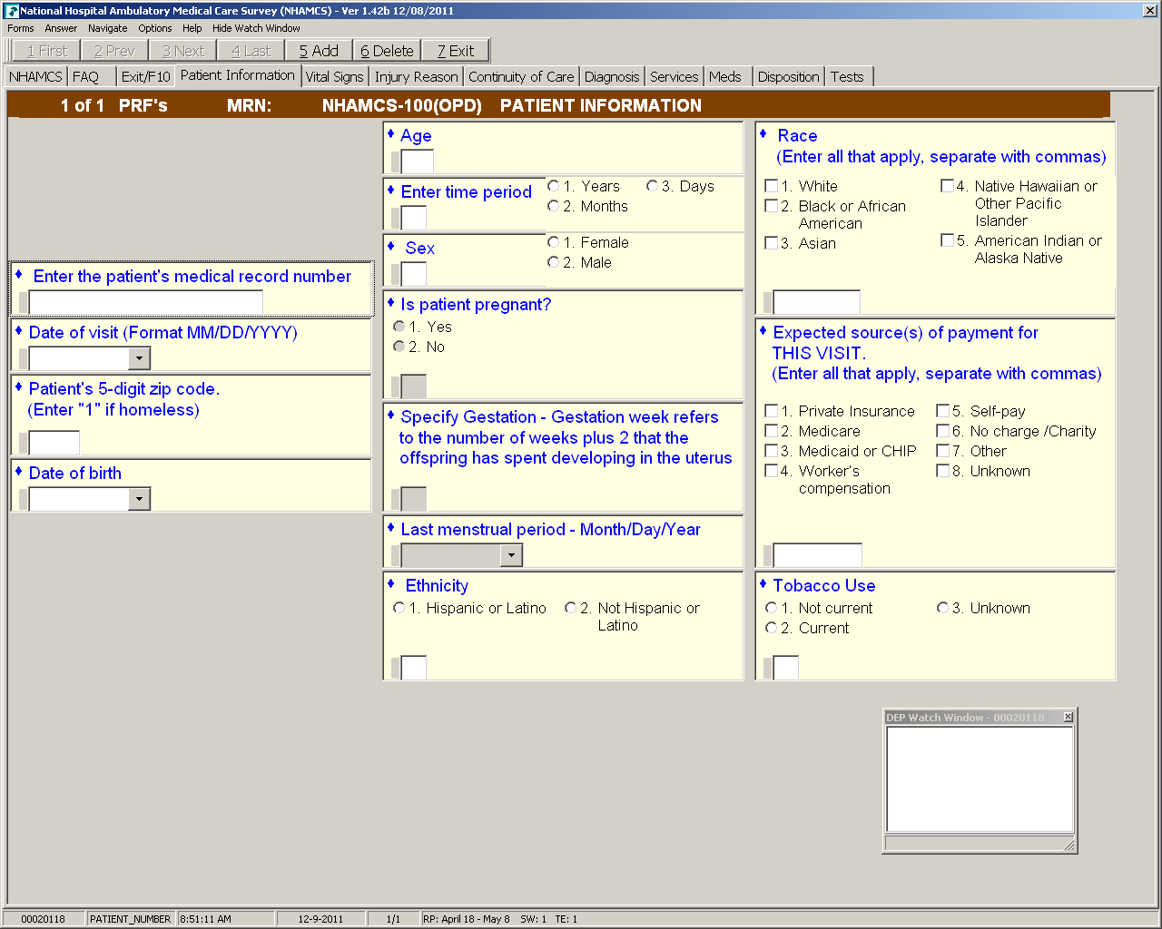Switch to the Disposition tab
This screenshot has width=1162, height=929.
[x=788, y=77]
